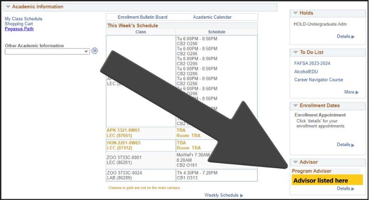View Details in the Holds panel
The width and height of the screenshot is (369, 200).
[345, 36]
